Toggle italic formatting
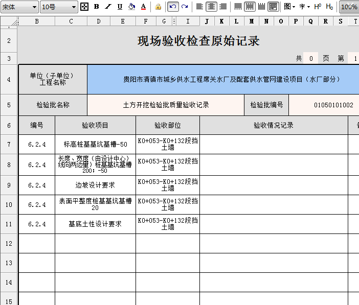 [108, 7]
